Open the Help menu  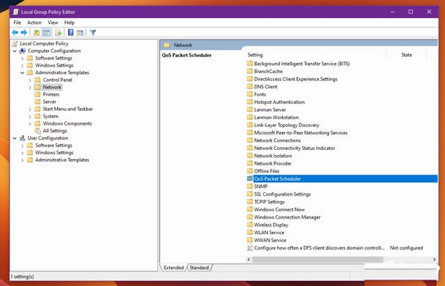[x=69, y=22]
